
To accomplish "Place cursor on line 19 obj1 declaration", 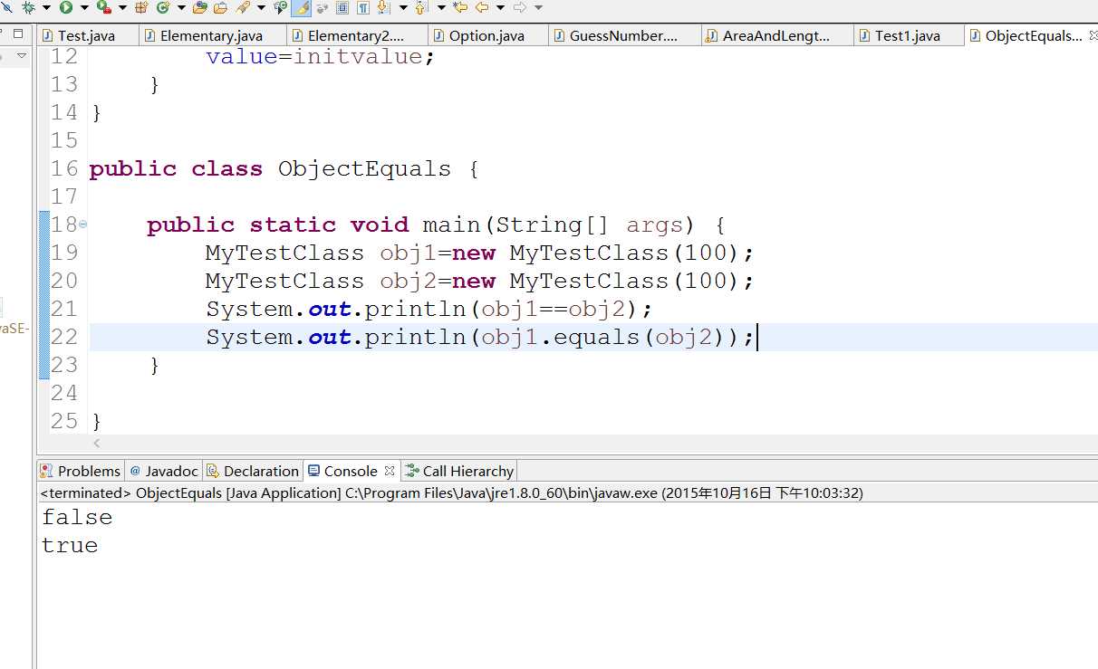I will coord(479,253).
